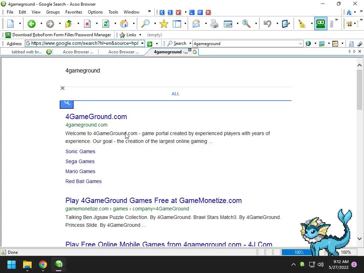Stop loading with the red X page icon
Viewport: 364px width, 273px height.
click(x=87, y=23)
